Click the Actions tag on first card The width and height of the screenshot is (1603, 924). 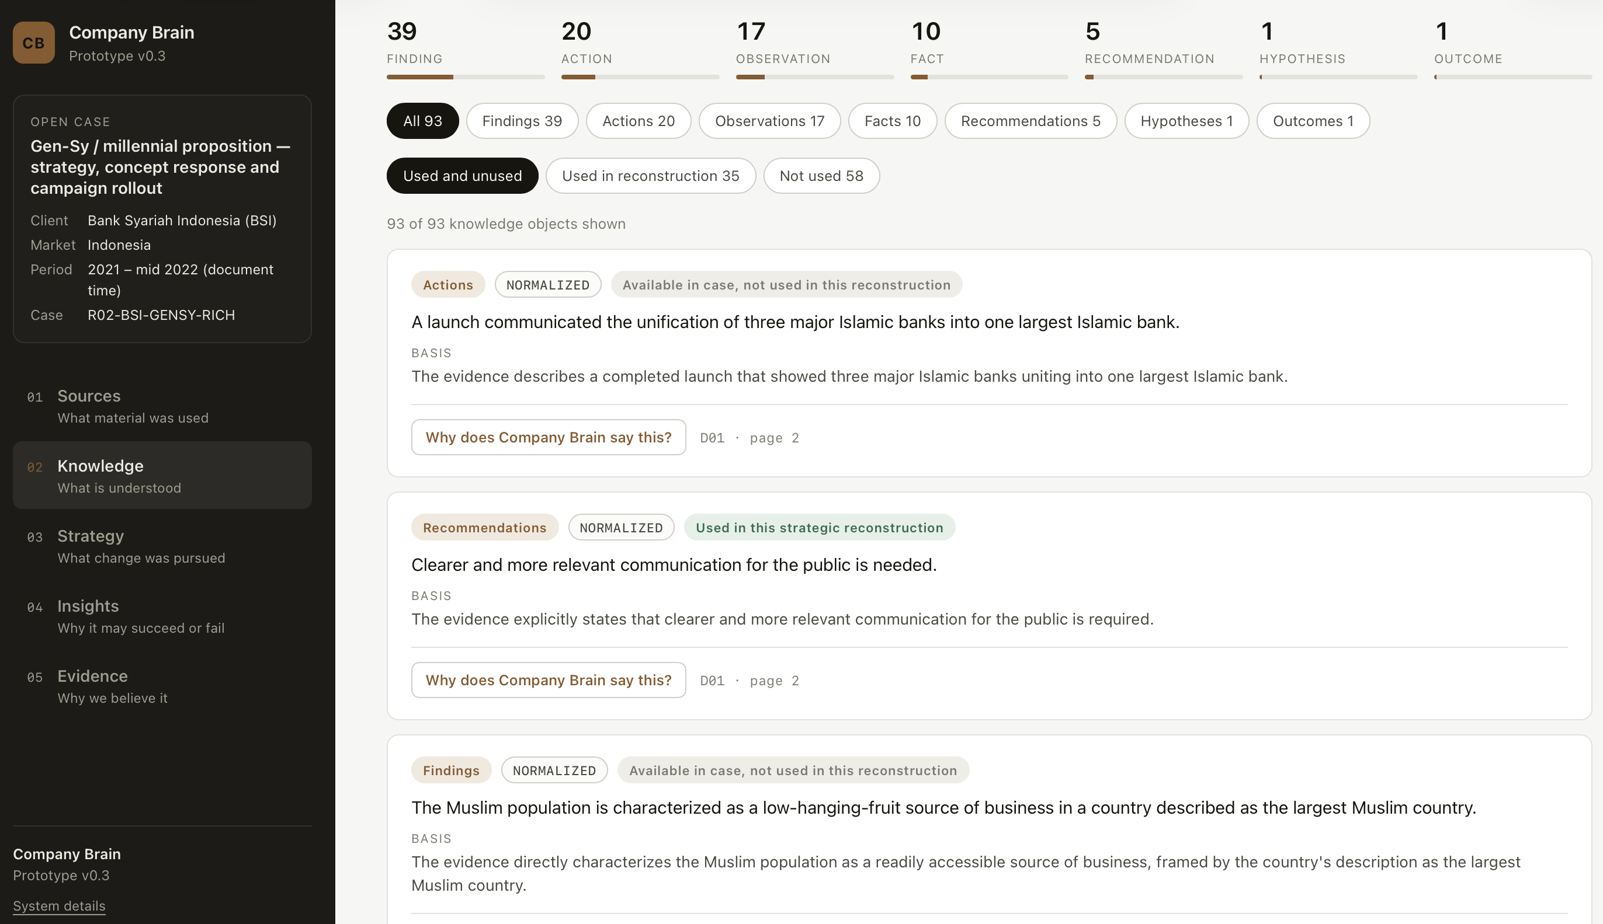447,285
